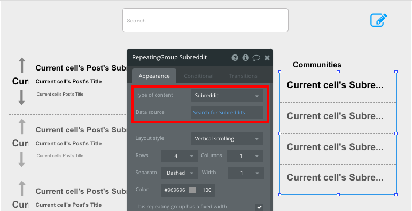Click the first post's upvote arrow

click(x=22, y=65)
